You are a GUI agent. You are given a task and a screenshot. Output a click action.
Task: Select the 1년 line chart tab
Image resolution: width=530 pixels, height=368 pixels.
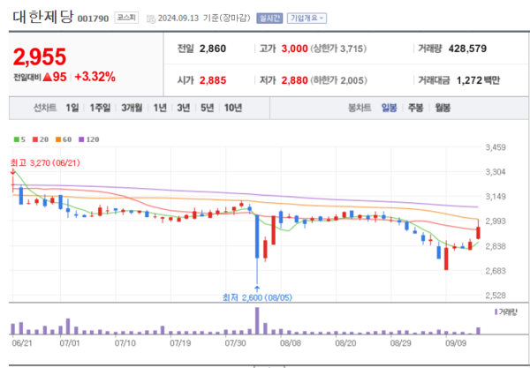(160, 108)
